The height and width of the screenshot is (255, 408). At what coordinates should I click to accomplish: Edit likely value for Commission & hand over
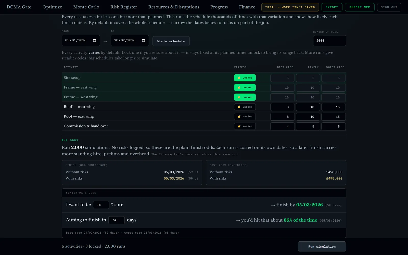click(x=308, y=126)
